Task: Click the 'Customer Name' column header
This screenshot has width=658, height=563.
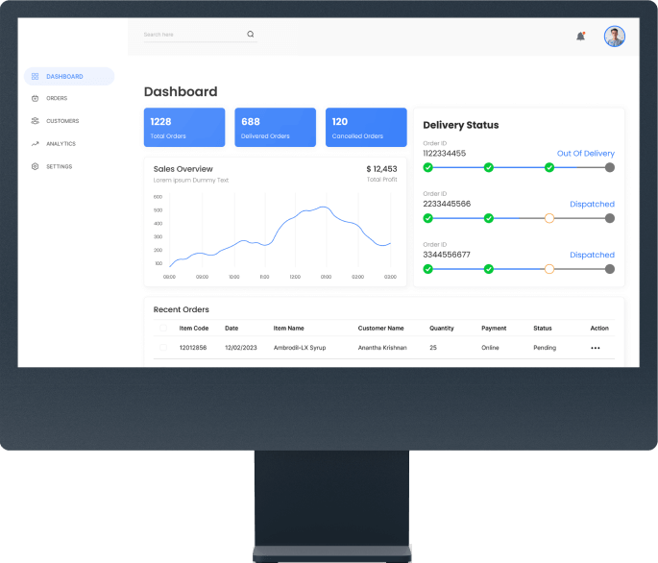Action: tap(381, 329)
